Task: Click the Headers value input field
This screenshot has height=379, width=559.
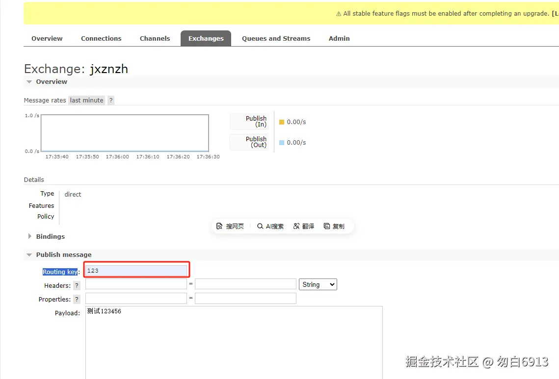Action: [245, 284]
